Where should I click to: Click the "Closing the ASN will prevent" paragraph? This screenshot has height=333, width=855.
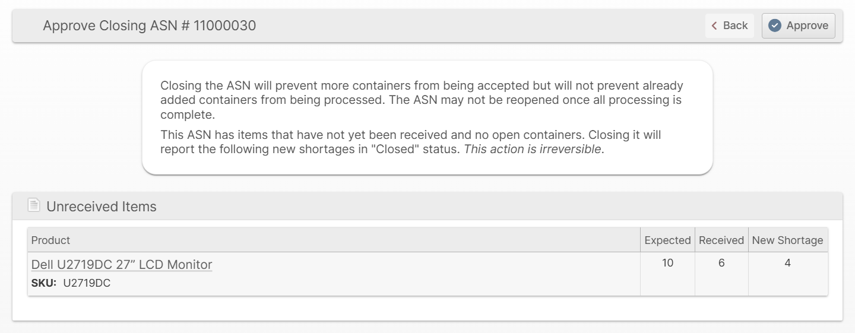[422, 100]
